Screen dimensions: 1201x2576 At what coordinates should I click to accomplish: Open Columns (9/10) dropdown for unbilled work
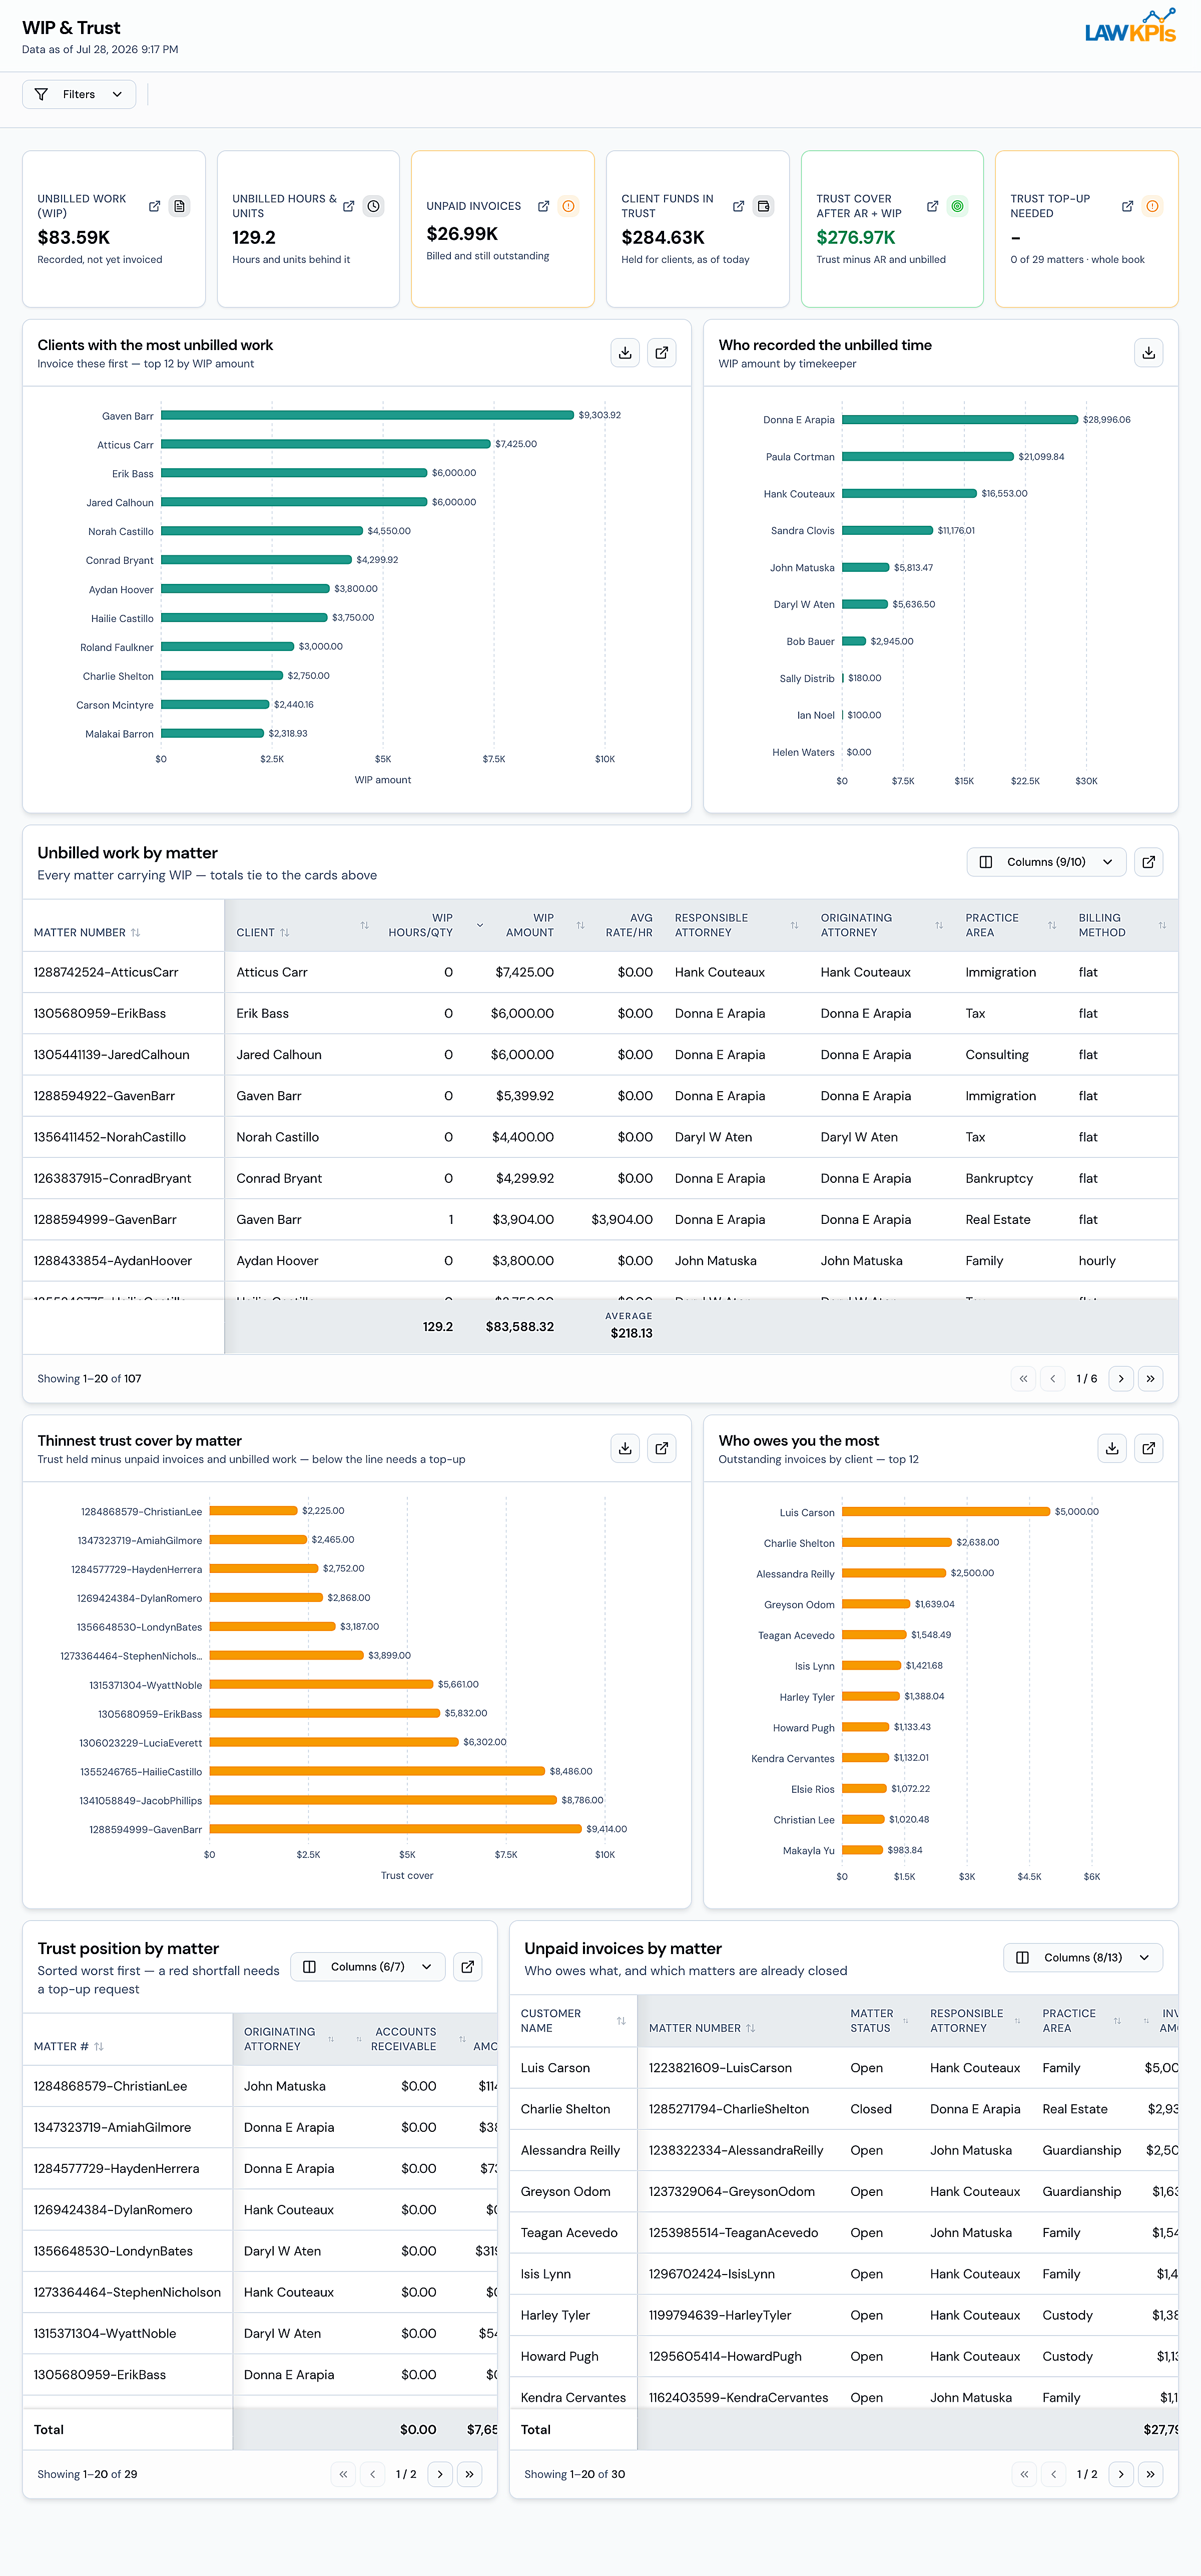pos(1046,862)
